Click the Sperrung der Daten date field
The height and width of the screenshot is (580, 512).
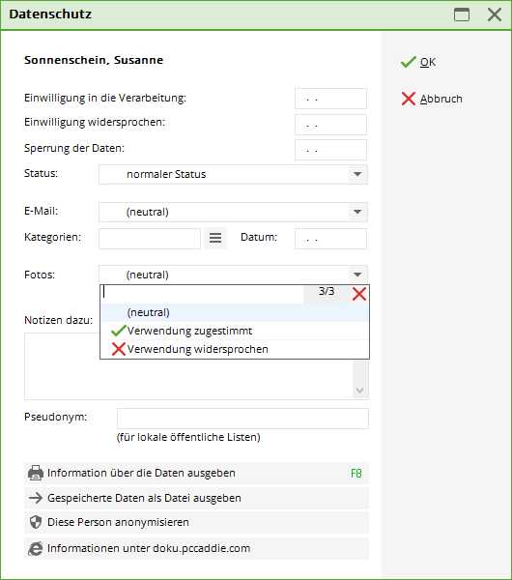pyautogui.click(x=330, y=150)
